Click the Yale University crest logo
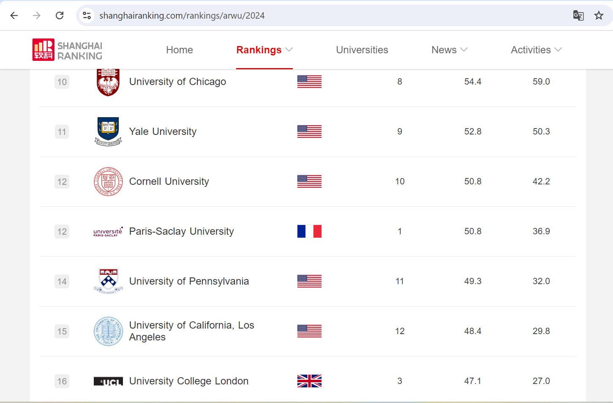 point(108,132)
